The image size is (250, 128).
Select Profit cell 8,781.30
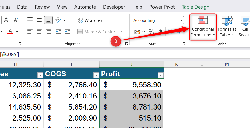[132, 107]
